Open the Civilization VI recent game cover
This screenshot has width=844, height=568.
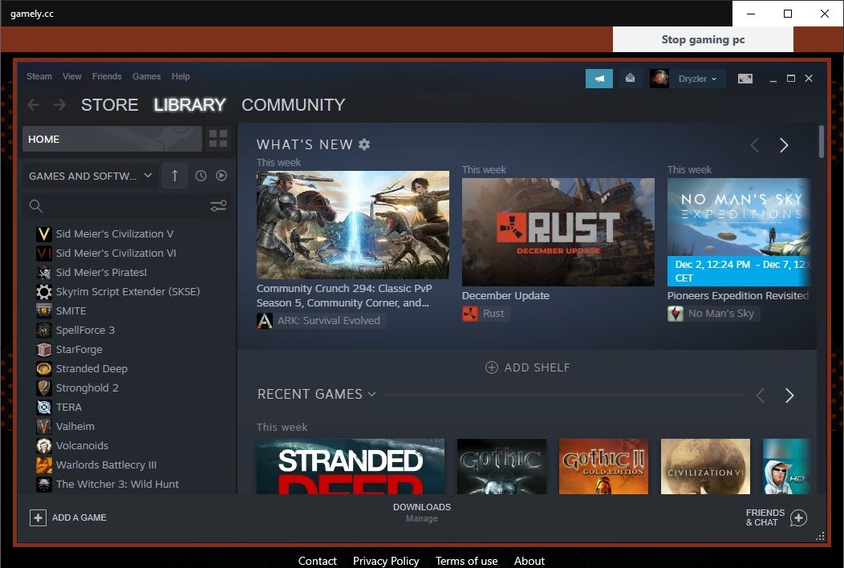705,466
